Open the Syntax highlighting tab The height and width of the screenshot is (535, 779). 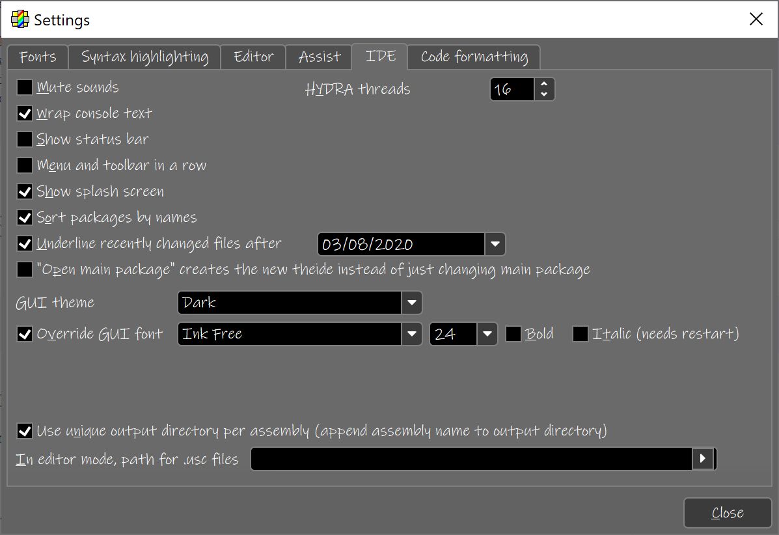click(144, 57)
